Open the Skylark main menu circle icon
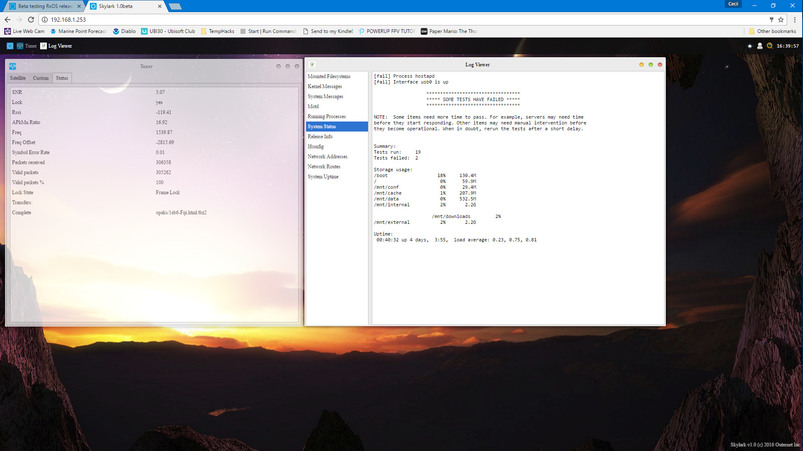 tap(10, 46)
